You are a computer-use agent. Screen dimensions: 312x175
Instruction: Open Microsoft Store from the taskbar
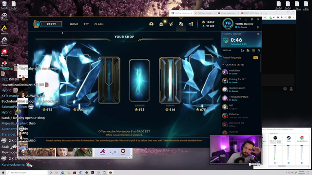point(75,173)
